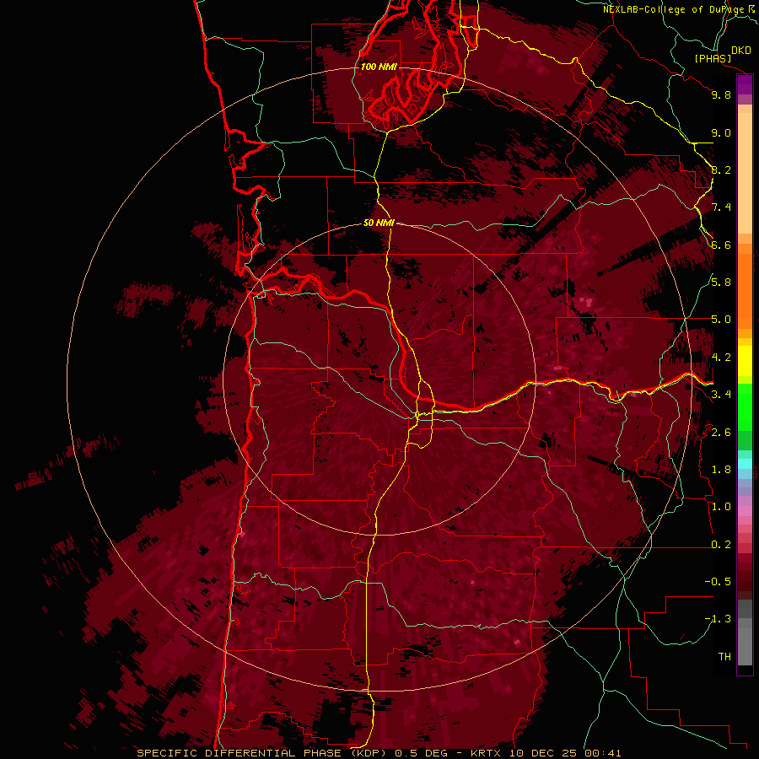Click the 1.0 legend value
The height and width of the screenshot is (759, 759).
click(721, 507)
